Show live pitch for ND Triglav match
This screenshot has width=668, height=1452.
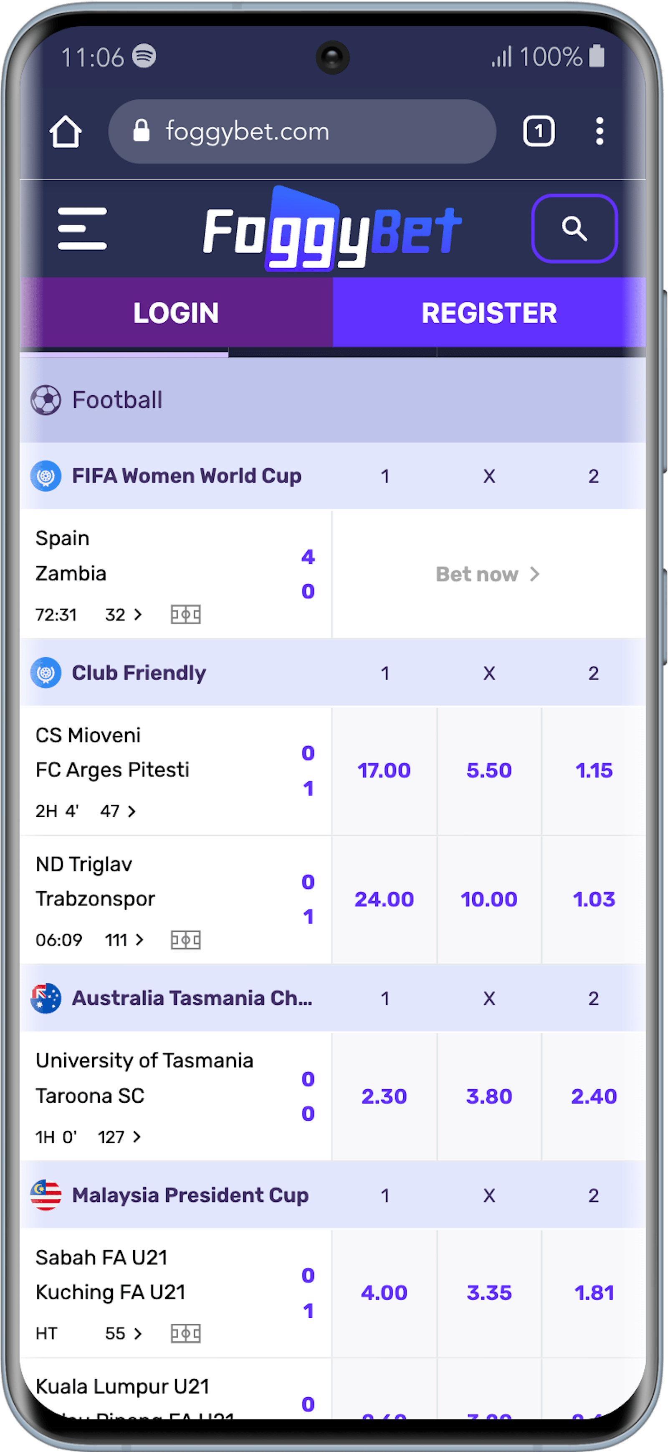click(x=185, y=940)
